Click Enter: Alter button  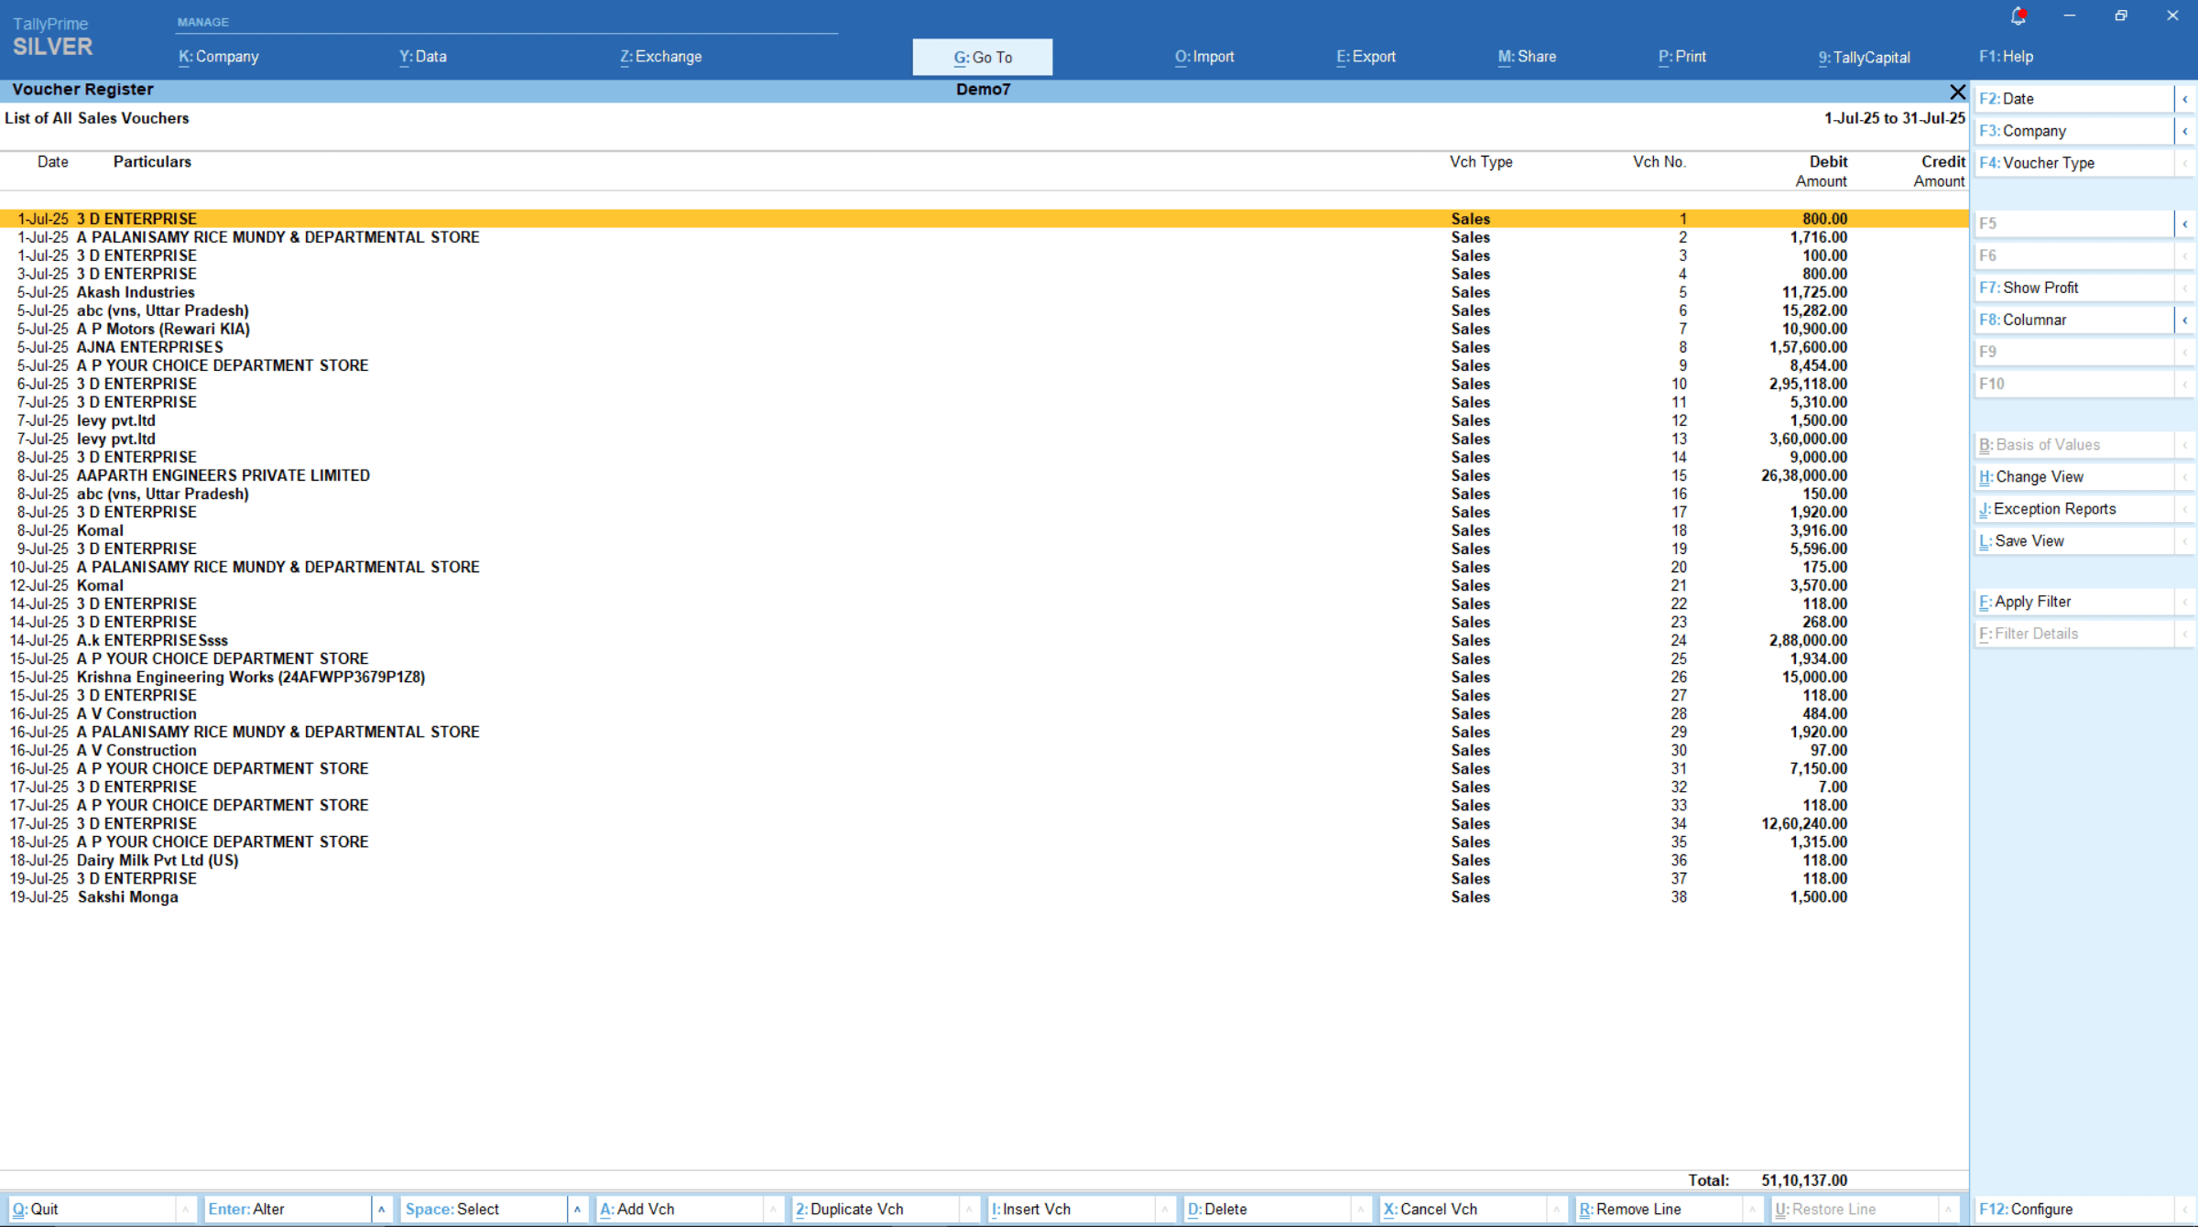click(287, 1210)
